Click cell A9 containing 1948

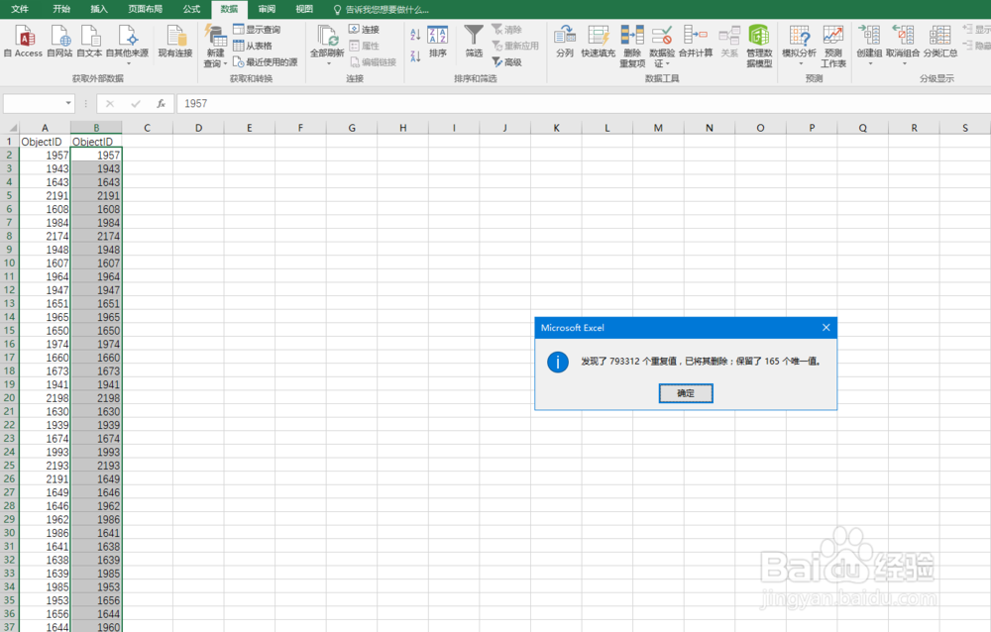click(45, 250)
